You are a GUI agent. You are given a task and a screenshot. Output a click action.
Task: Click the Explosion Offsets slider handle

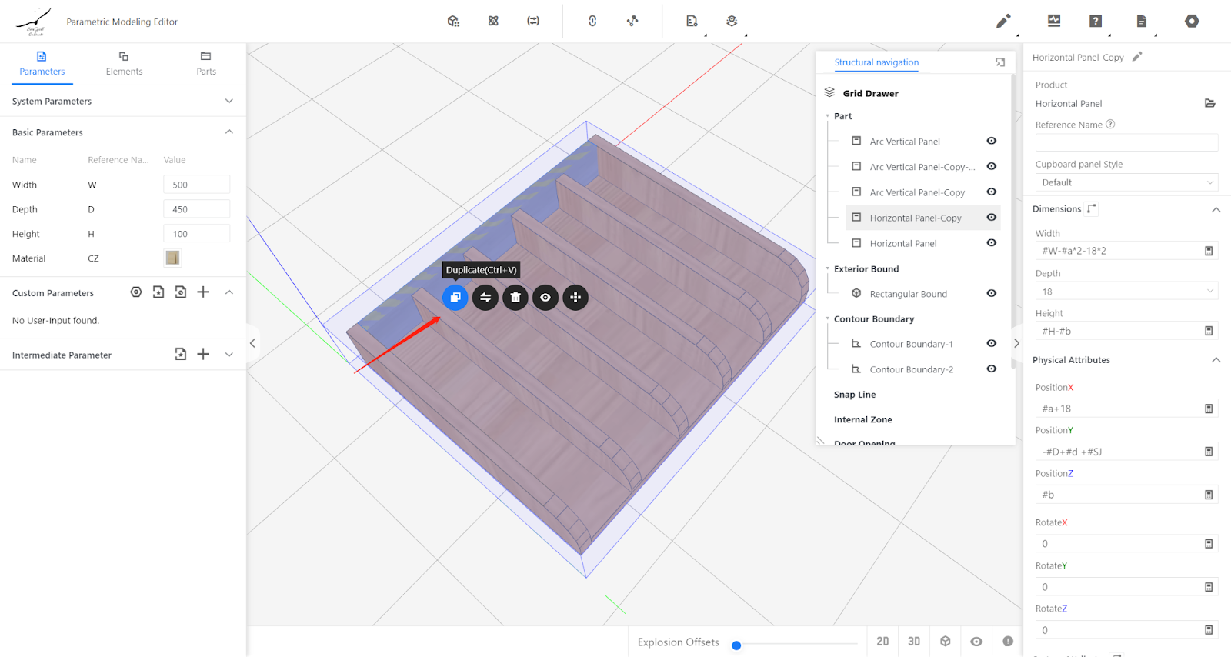[x=736, y=645]
